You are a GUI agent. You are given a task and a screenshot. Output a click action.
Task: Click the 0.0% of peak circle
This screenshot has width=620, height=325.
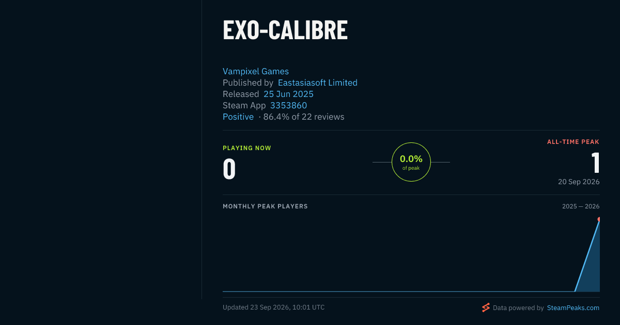pos(411,162)
